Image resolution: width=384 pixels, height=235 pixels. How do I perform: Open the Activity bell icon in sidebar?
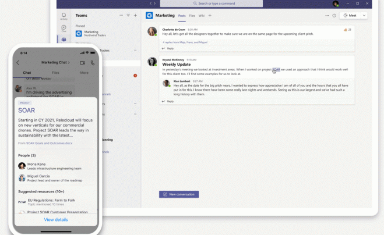tap(64, 16)
